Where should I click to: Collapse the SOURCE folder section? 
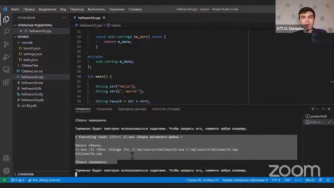coord(15,37)
